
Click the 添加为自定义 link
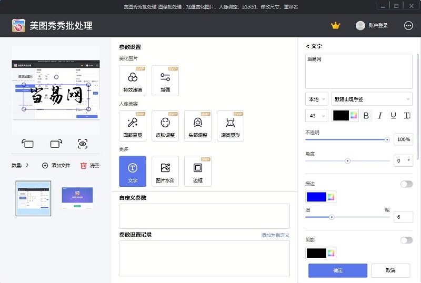coord(275,235)
